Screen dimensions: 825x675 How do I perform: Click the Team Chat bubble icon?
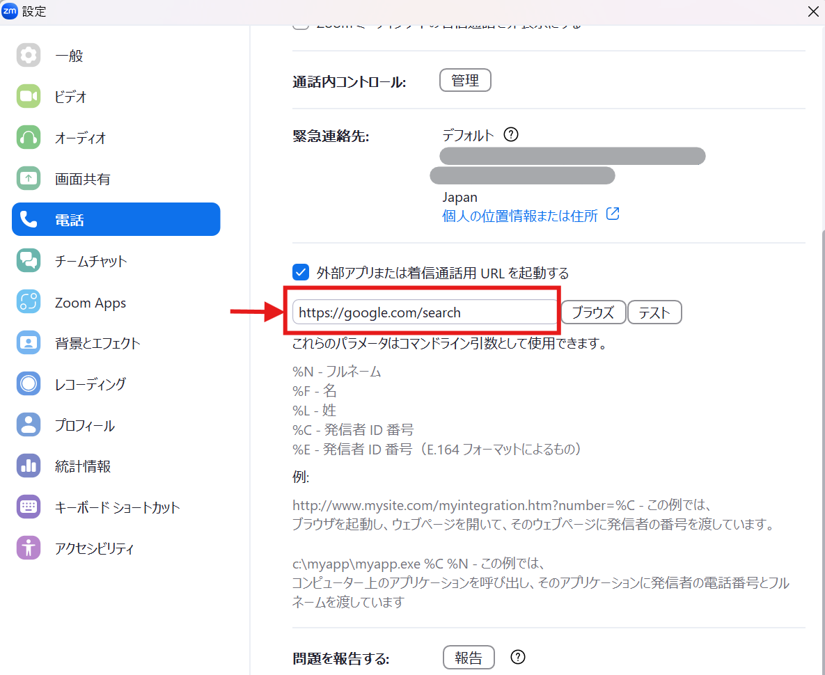(x=29, y=260)
